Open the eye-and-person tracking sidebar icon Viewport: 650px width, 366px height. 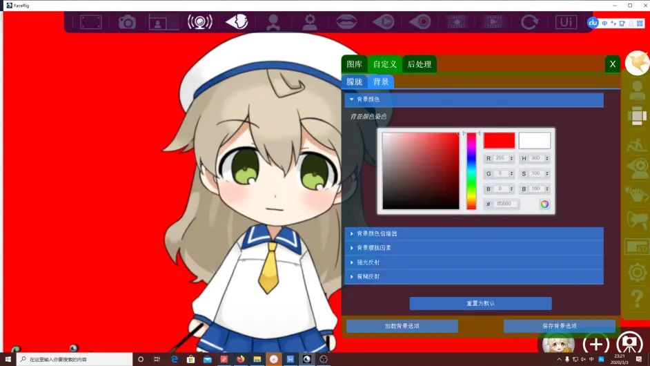(x=637, y=169)
